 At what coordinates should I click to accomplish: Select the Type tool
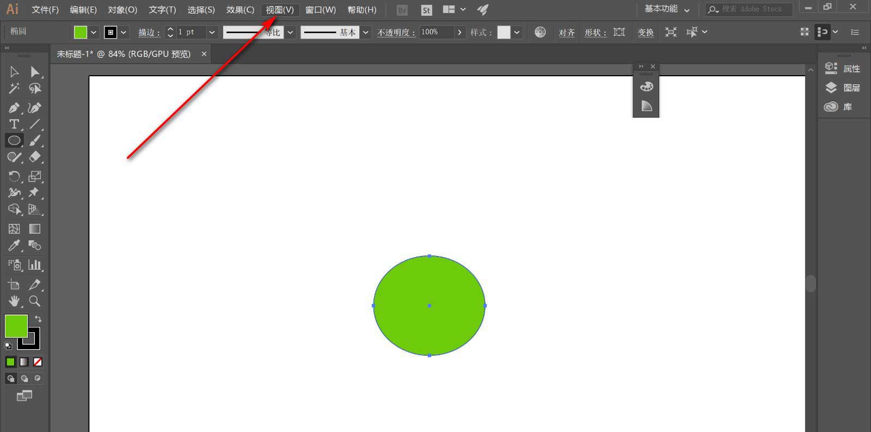coord(14,124)
